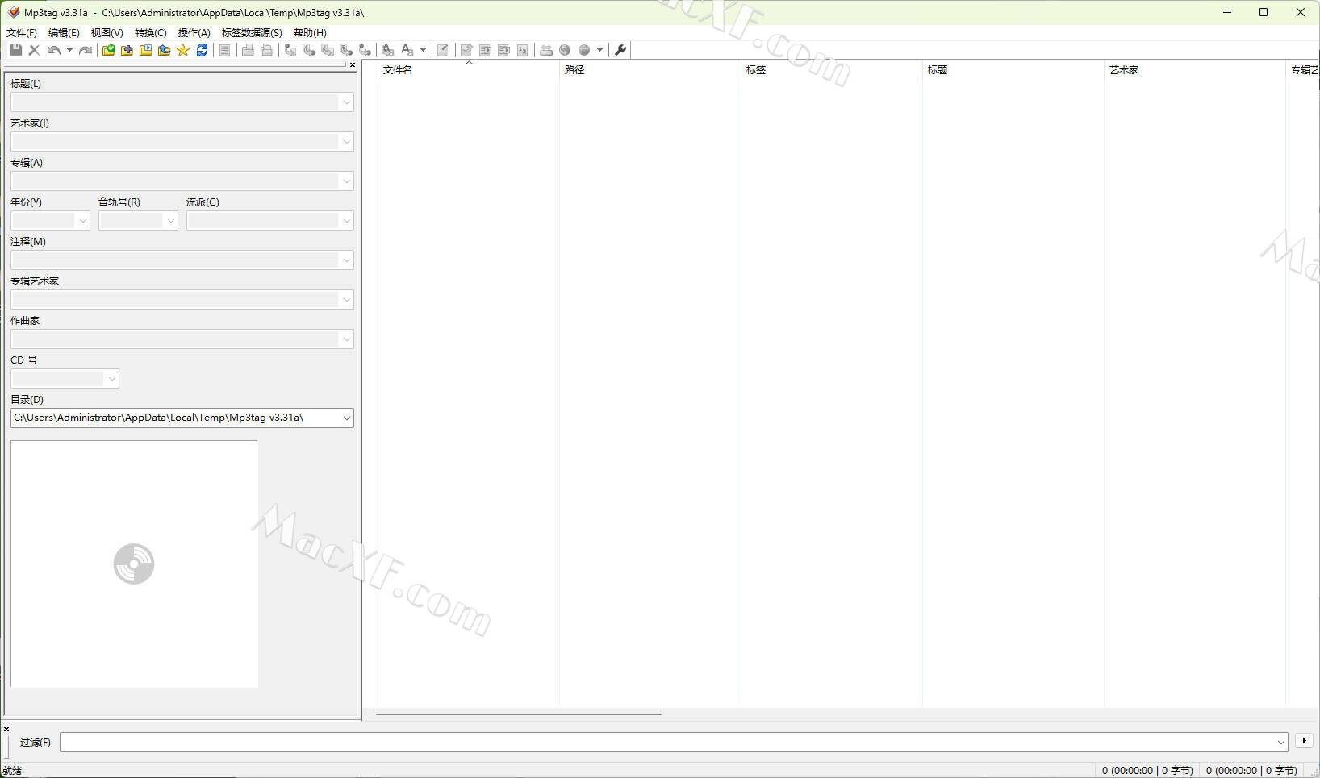
Task: Open the filter history dropdown arrow
Action: click(1280, 742)
